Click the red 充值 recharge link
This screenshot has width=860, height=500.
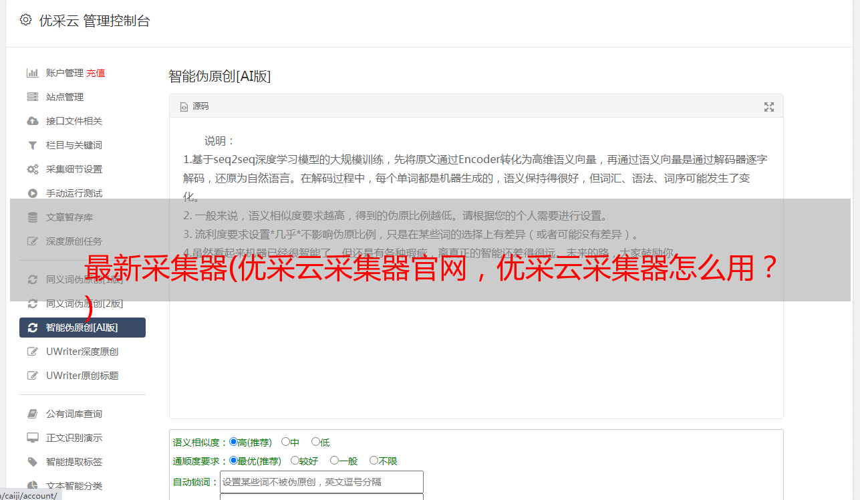click(96, 73)
